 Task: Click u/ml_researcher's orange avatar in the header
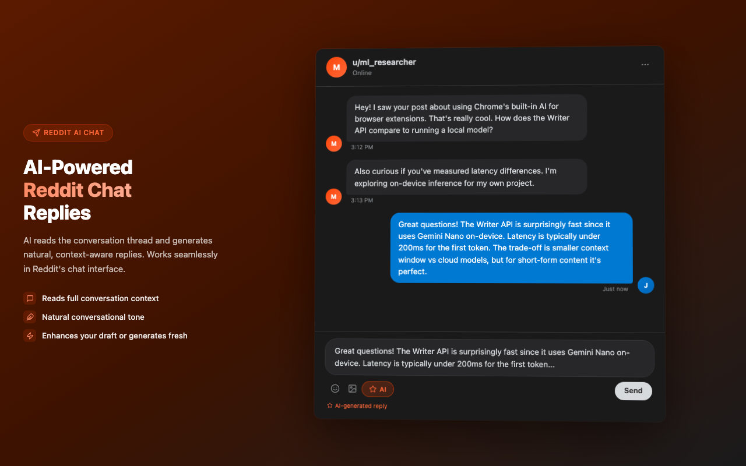[x=336, y=67]
